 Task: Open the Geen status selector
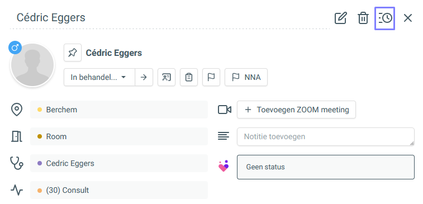pyautogui.click(x=326, y=167)
